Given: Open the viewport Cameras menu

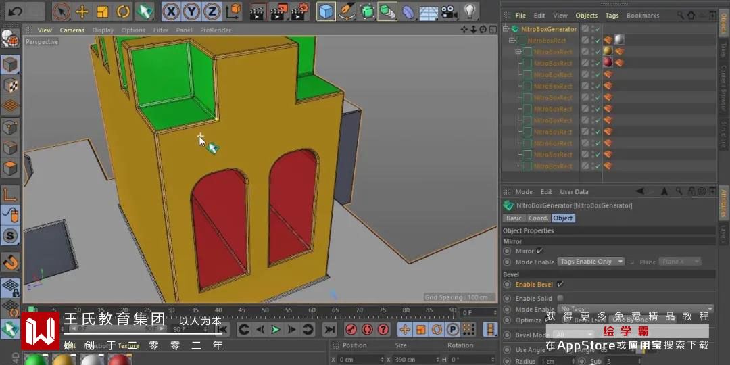Looking at the screenshot, I should [x=72, y=30].
